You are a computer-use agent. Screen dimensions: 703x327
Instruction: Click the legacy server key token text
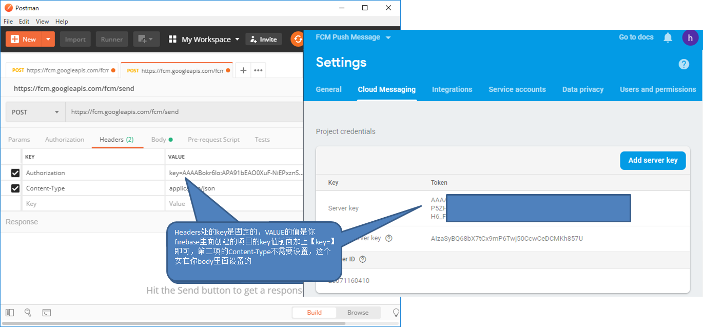click(x=507, y=238)
